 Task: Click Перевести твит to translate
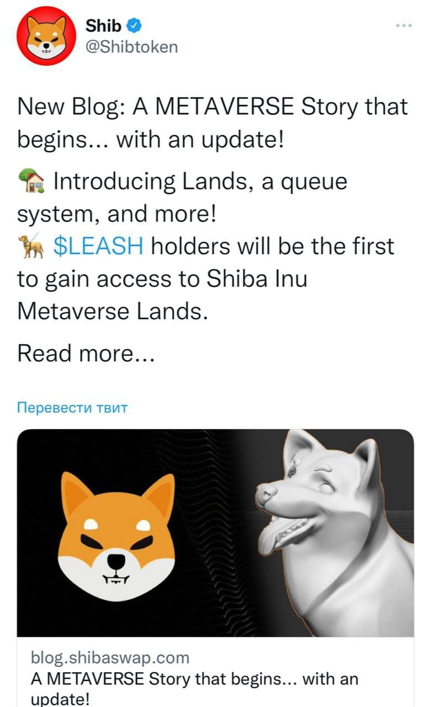[72, 408]
